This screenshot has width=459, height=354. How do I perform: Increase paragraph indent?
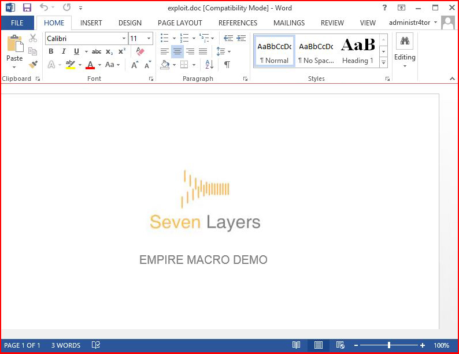(241, 38)
